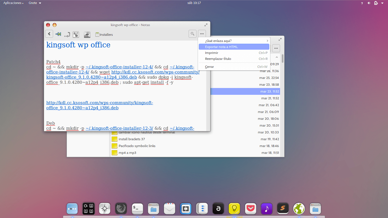This screenshot has width=388, height=218.
Task: Open multitasking view icon in dock
Action: (x=72, y=209)
